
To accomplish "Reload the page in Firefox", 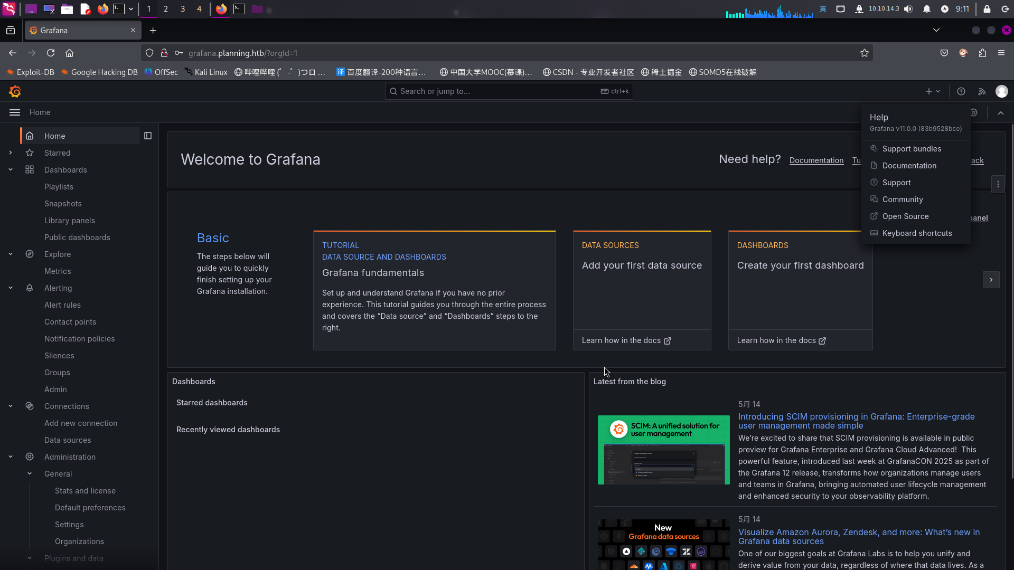I will 51,53.
